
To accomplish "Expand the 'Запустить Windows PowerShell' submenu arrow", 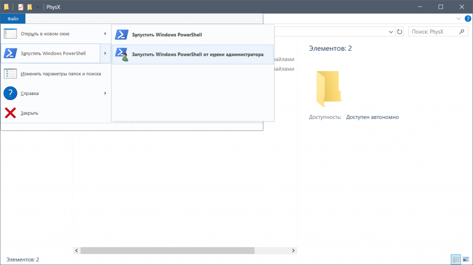I will [x=105, y=53].
